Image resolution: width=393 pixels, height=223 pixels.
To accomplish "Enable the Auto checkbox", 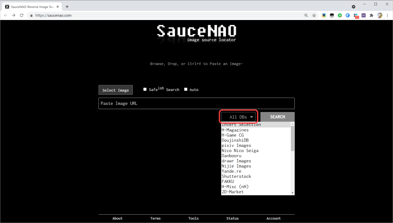I will point(186,89).
